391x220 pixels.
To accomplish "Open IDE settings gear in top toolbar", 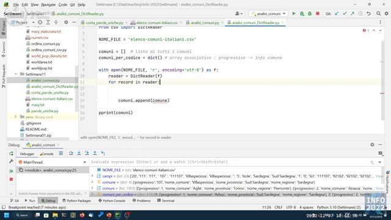I will (x=386, y=13).
